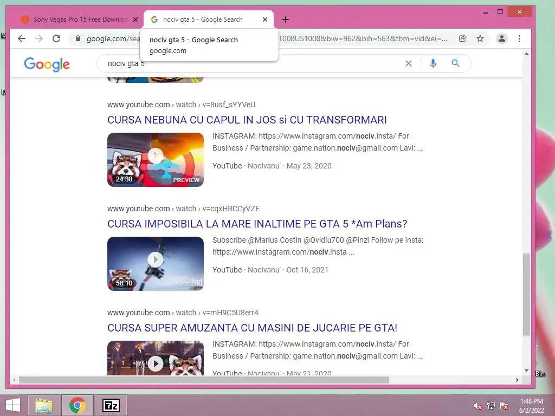Share this page via share icon
555x416 pixels.
[463, 38]
